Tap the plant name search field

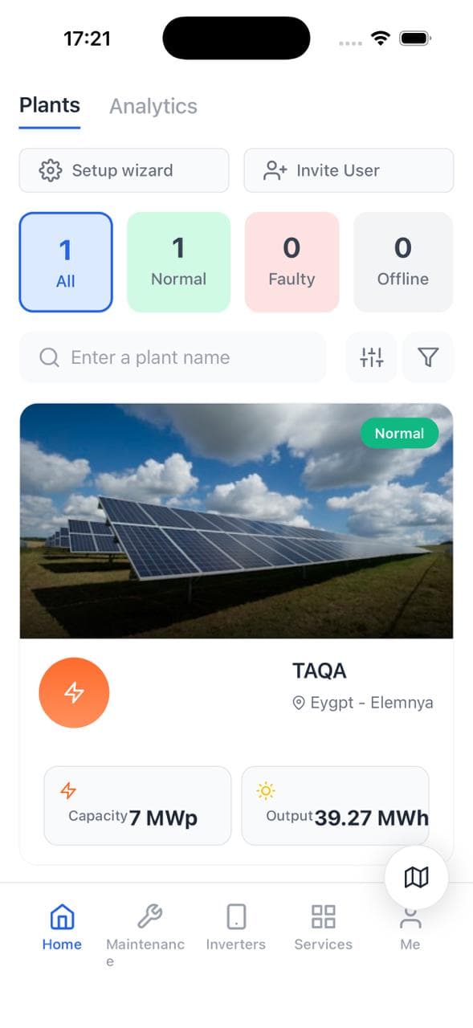coord(172,357)
